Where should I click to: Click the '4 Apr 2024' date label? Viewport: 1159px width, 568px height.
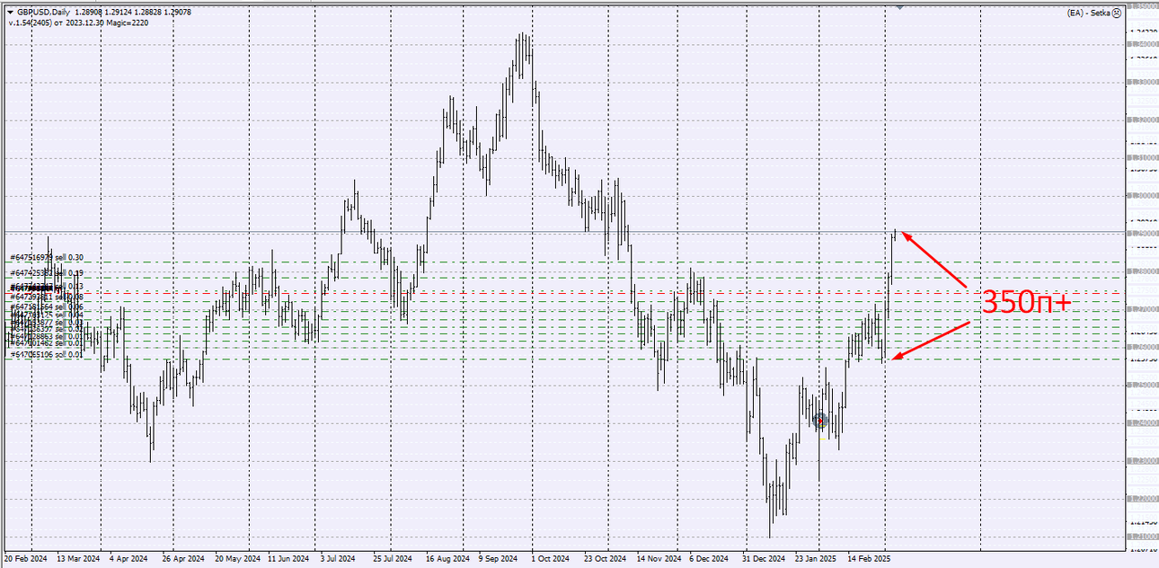click(x=128, y=558)
